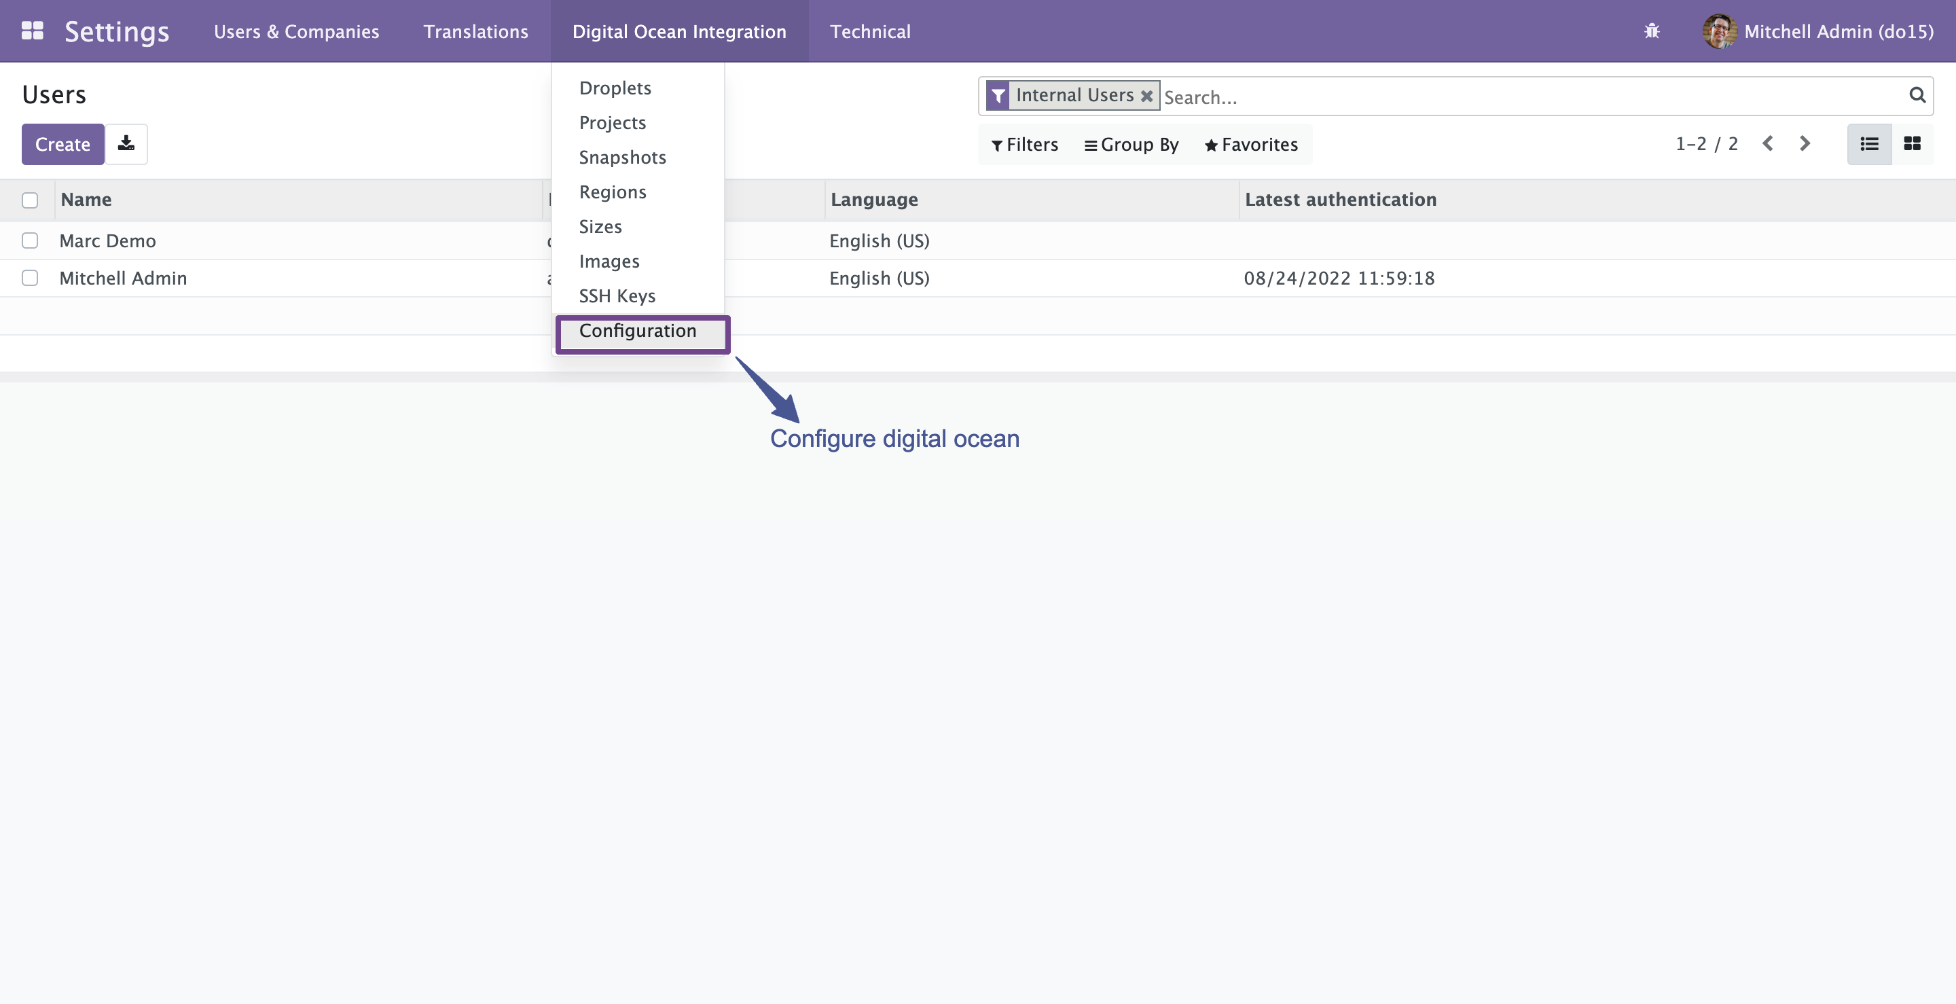
Task: Click the download export icon button
Action: click(x=126, y=144)
